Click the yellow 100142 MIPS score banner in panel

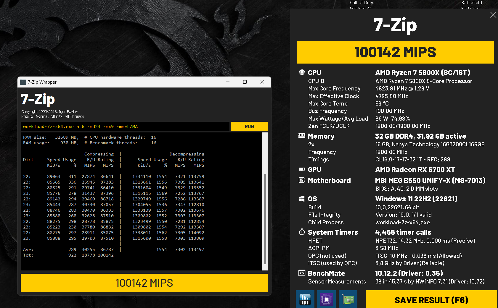tap(395, 52)
